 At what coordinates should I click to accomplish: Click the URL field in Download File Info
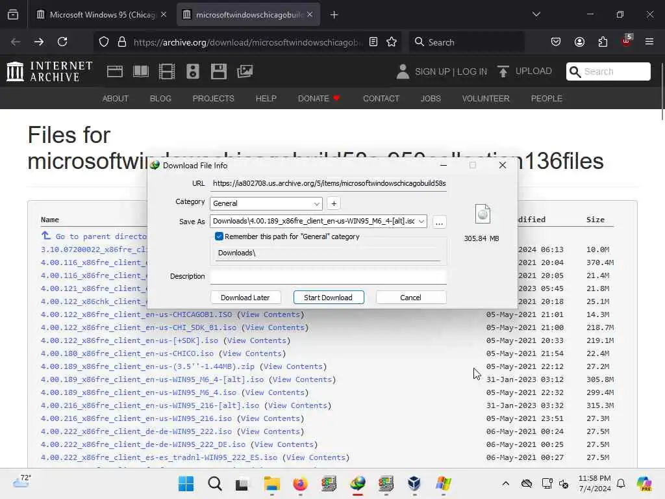point(328,183)
